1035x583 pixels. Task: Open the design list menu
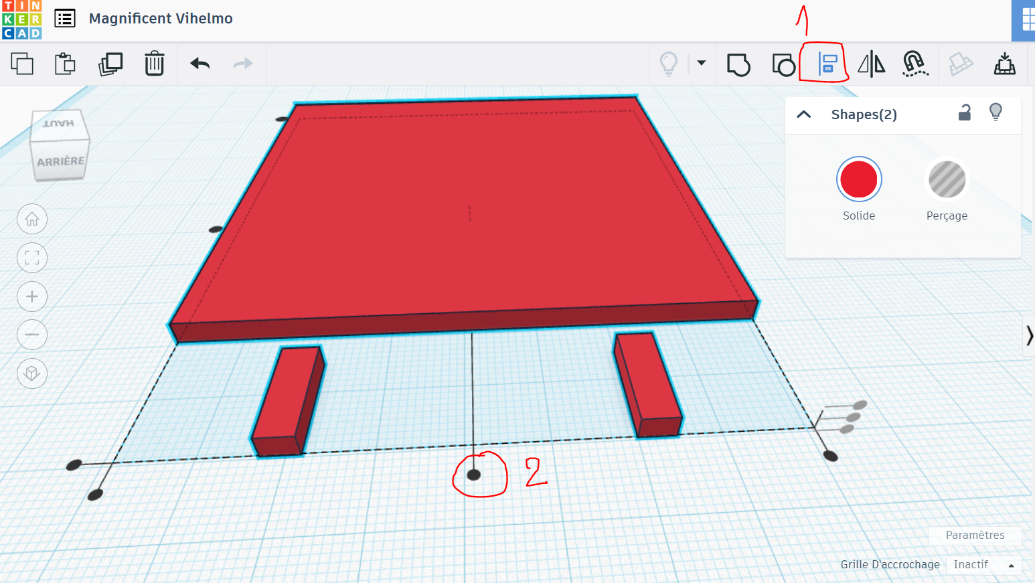point(65,19)
